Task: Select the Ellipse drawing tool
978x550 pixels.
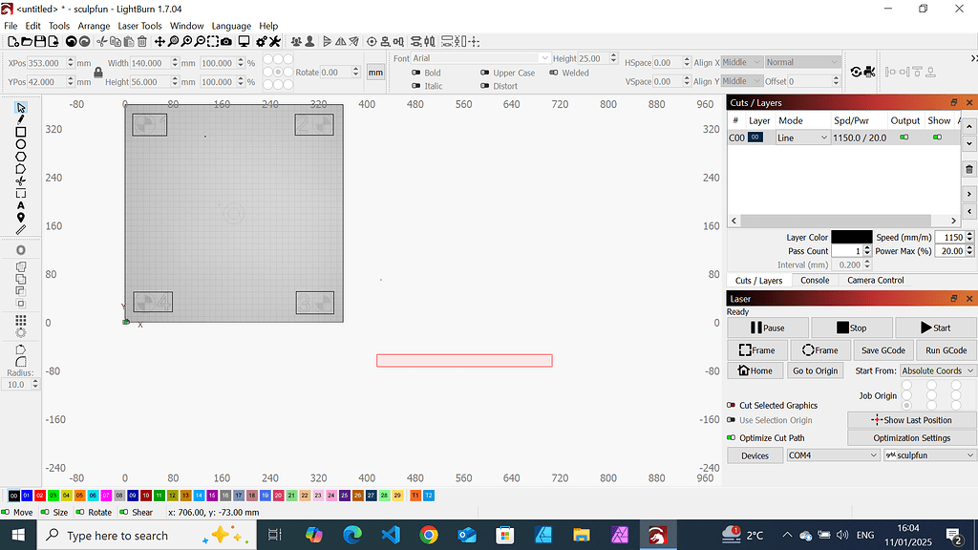Action: (x=21, y=144)
